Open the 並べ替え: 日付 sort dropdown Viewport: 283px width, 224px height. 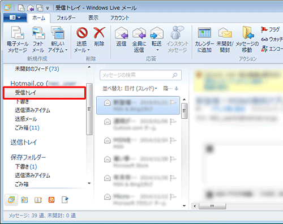tap(130, 88)
